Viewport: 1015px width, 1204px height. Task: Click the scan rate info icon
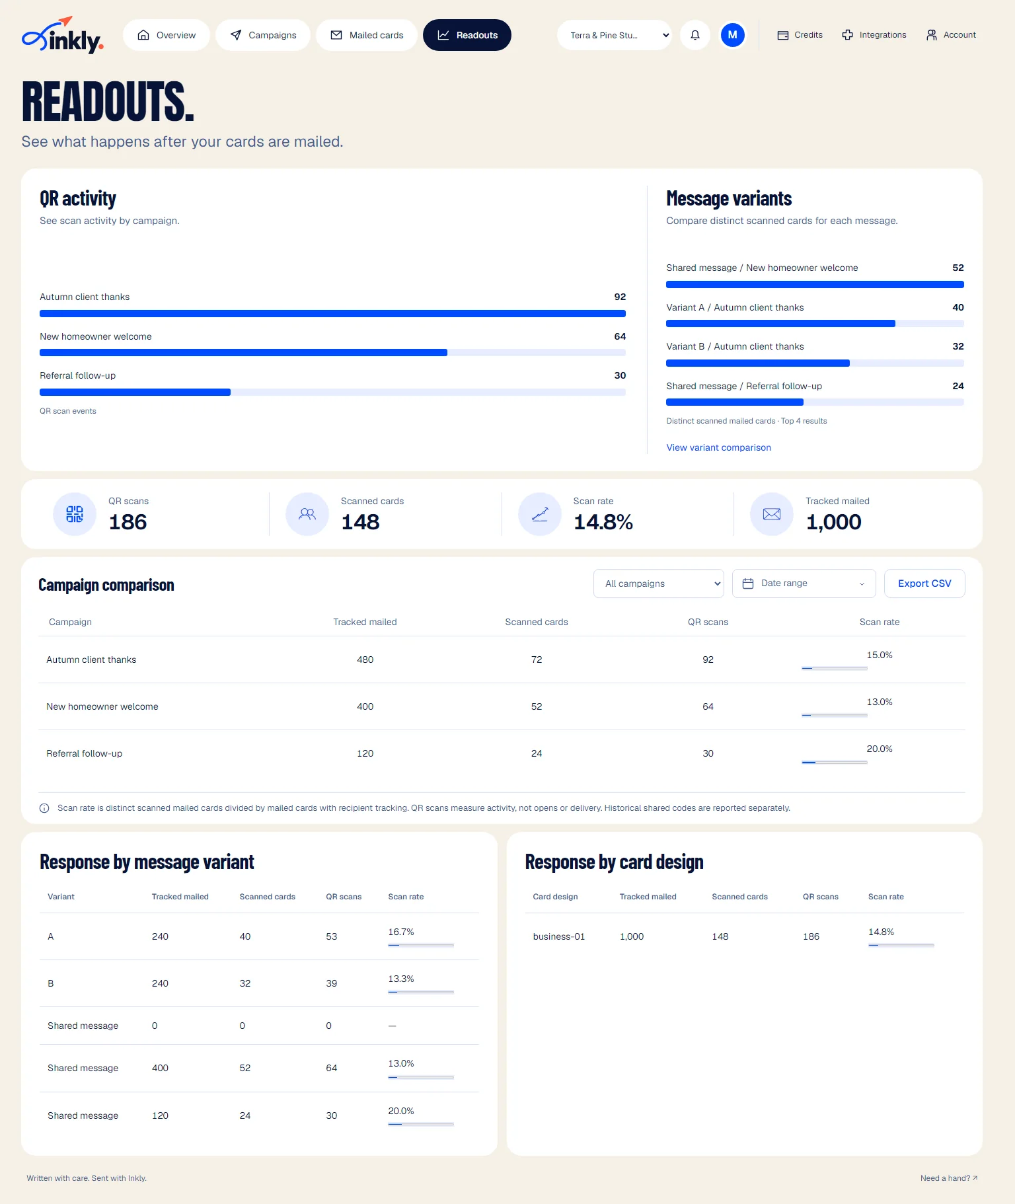[x=44, y=808]
